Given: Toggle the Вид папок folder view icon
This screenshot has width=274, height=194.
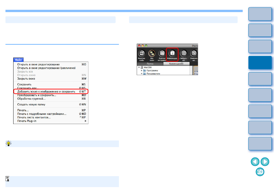Looking at the screenshot, I should pos(152,53).
